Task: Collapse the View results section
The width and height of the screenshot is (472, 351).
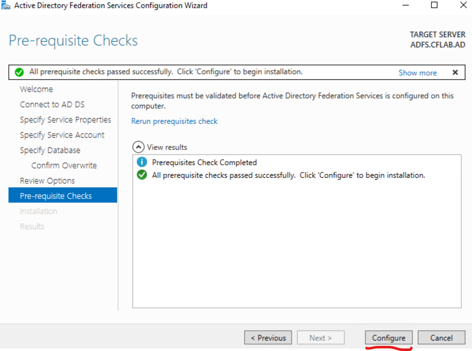Action: point(138,147)
